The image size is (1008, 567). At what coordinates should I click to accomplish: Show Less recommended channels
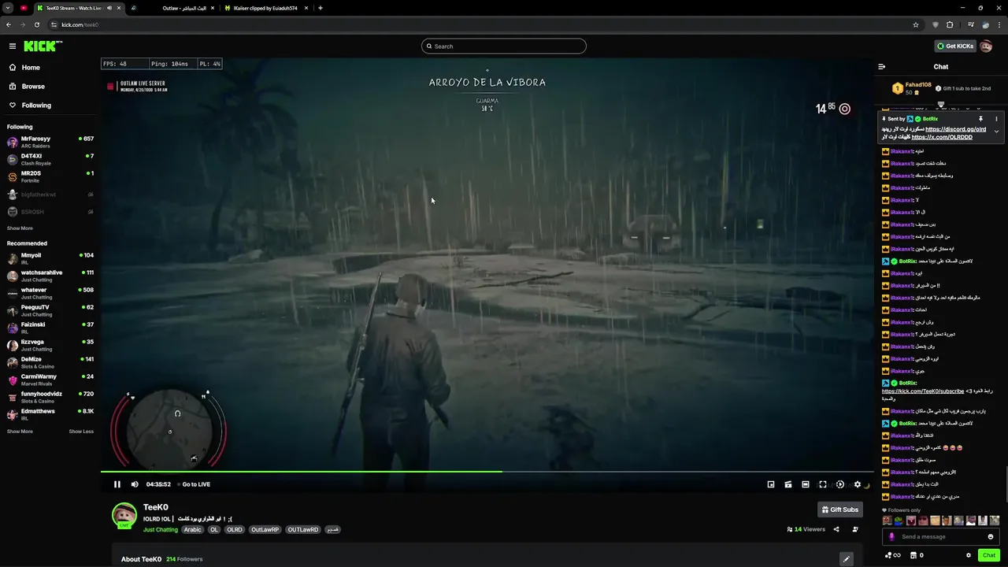81,432
